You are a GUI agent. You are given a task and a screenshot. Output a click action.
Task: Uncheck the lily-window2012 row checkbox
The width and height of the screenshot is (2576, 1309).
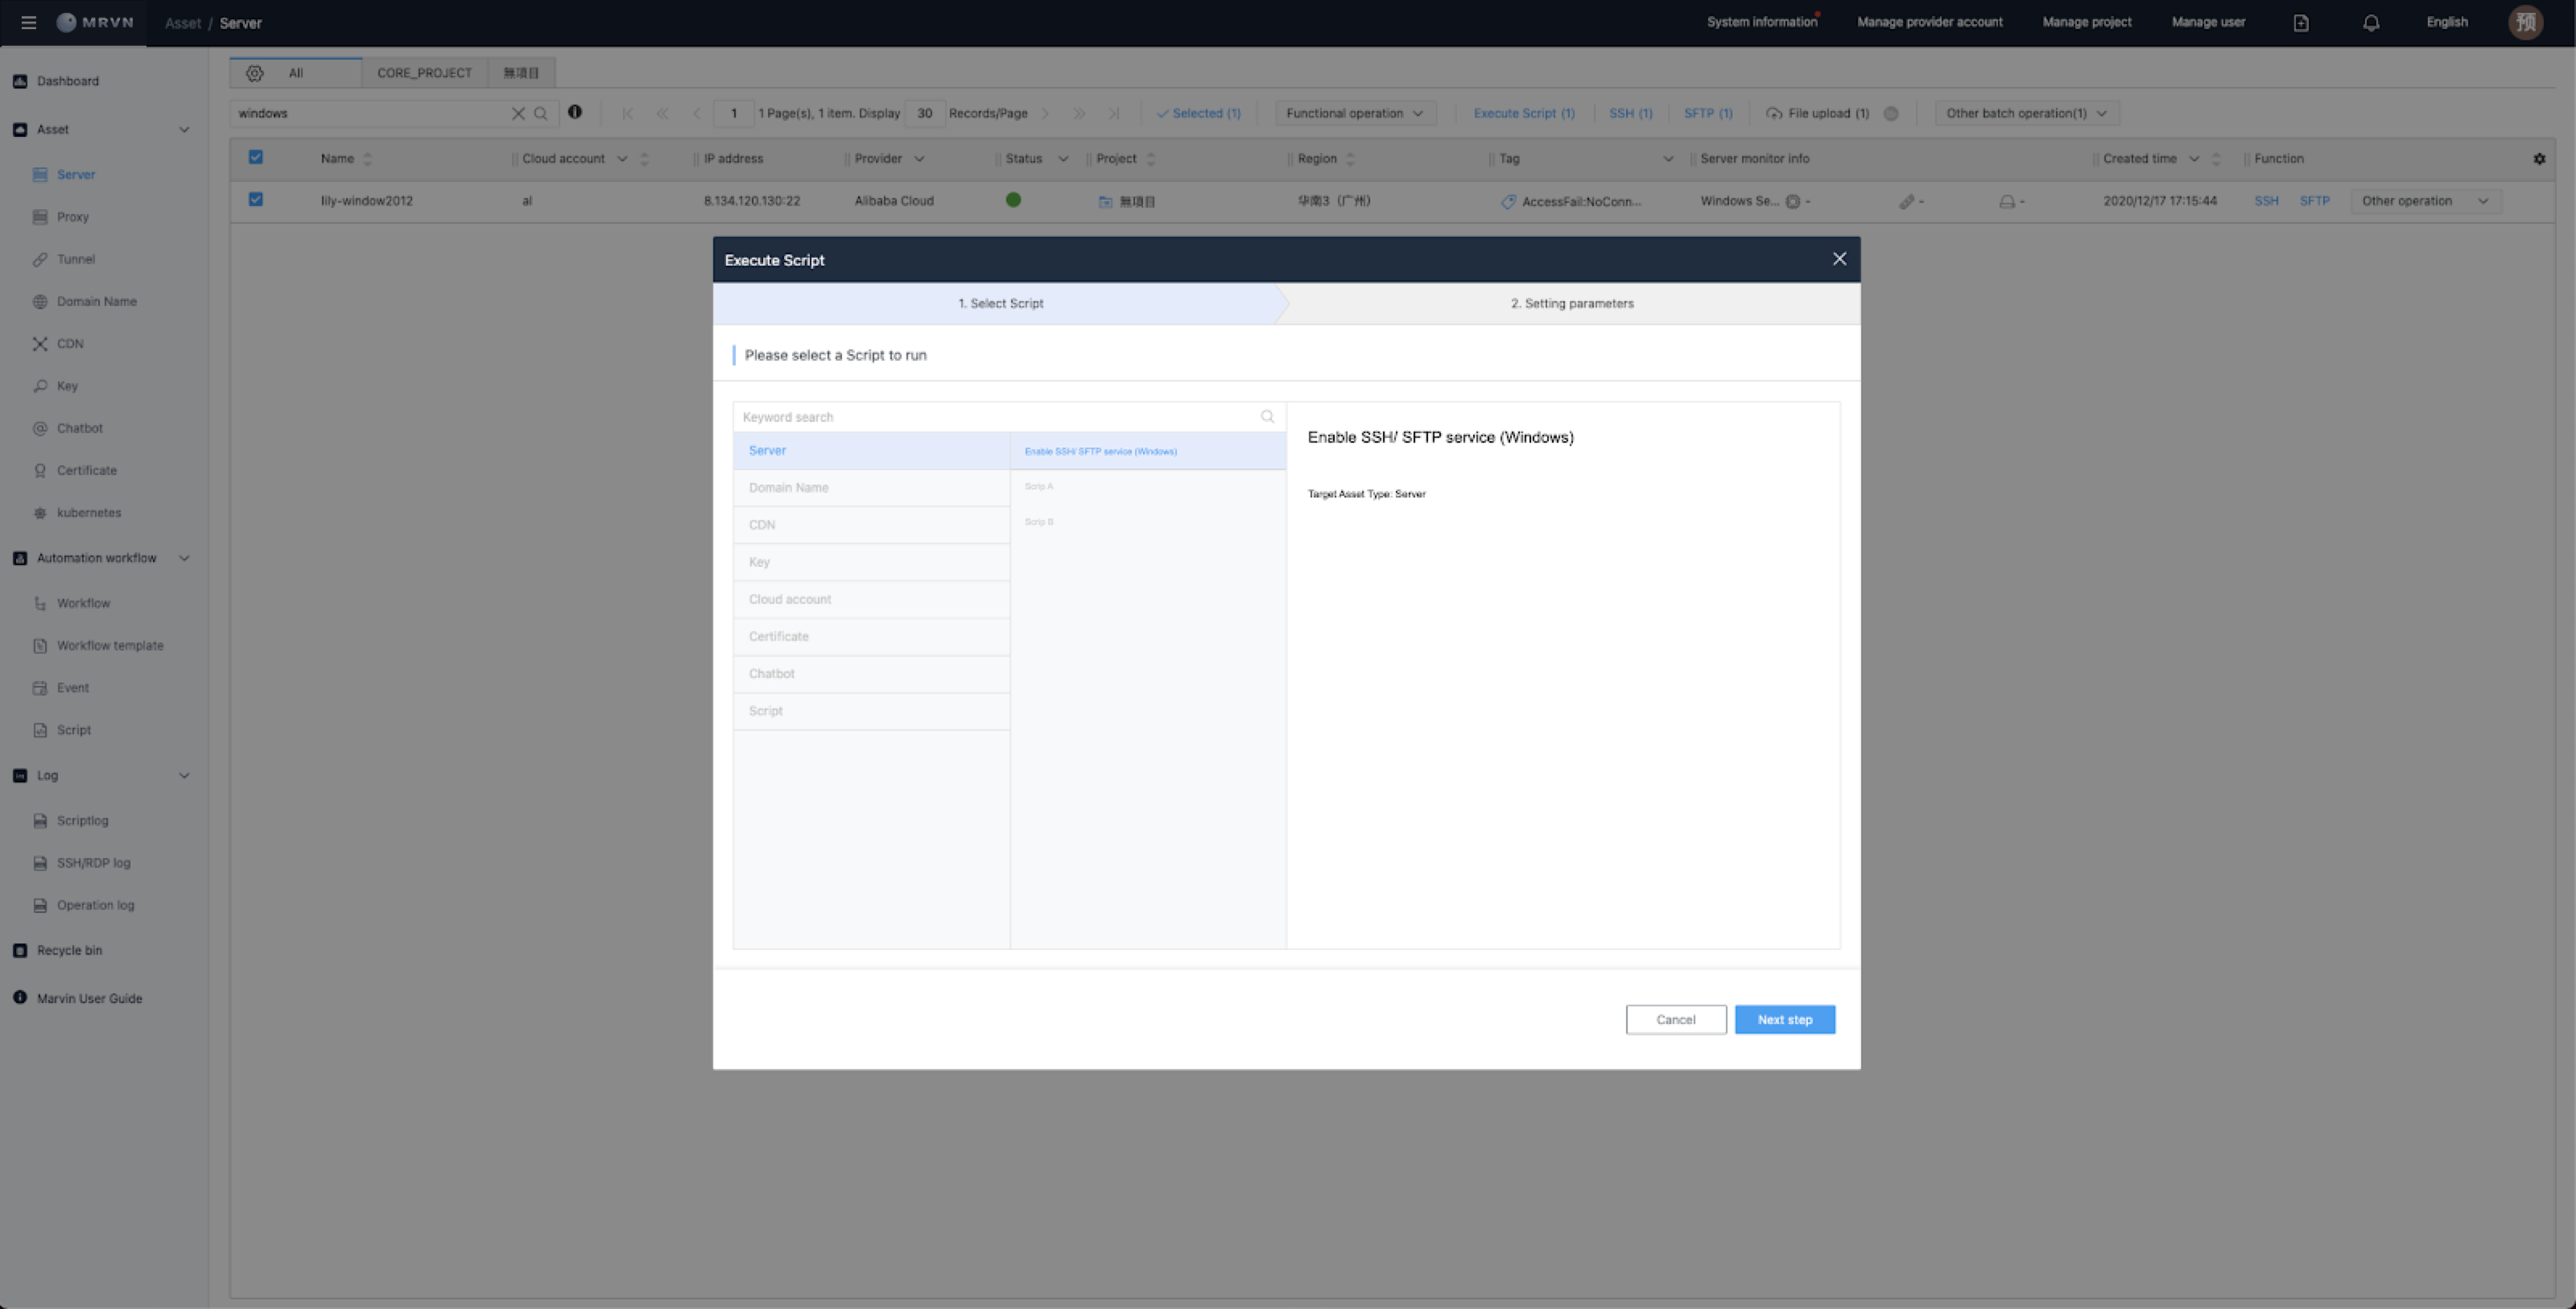pos(256,200)
